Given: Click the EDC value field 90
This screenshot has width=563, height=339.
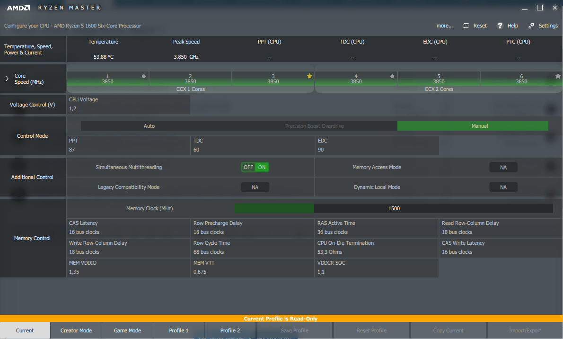Looking at the screenshot, I should [377, 145].
